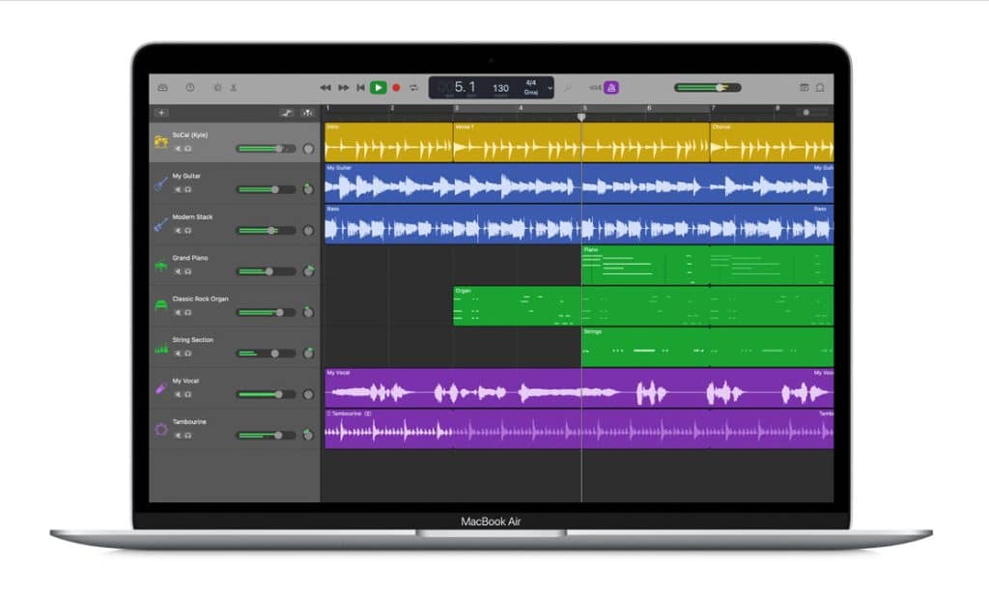
Task: Adjust the horizontal zoom slider
Action: pos(810,113)
